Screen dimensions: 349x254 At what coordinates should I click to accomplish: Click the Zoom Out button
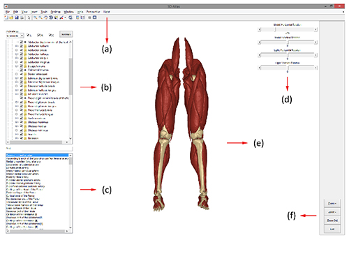pos(332,221)
